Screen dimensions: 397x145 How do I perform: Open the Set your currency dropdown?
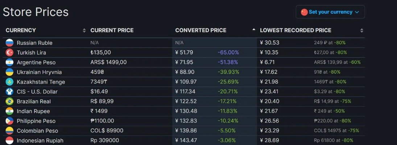point(330,12)
